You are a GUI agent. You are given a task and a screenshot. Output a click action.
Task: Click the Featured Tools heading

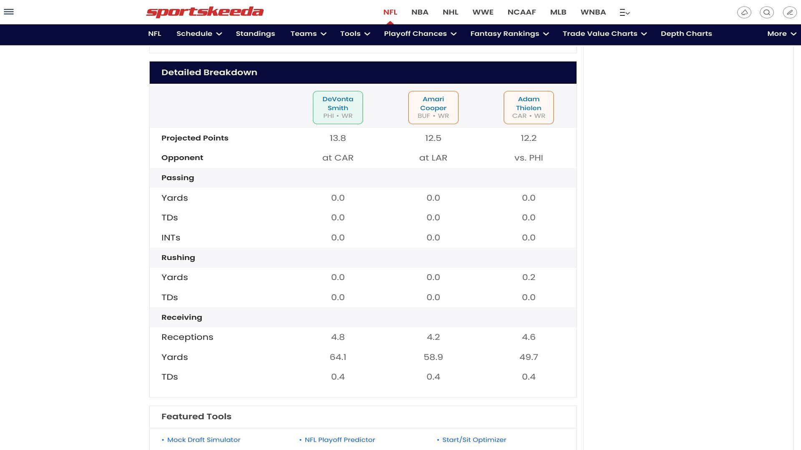[196, 417]
